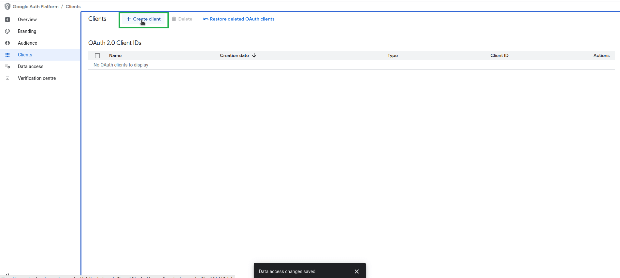The image size is (620, 278).
Task: Toggle the Creation date sort arrow
Action: click(254, 55)
